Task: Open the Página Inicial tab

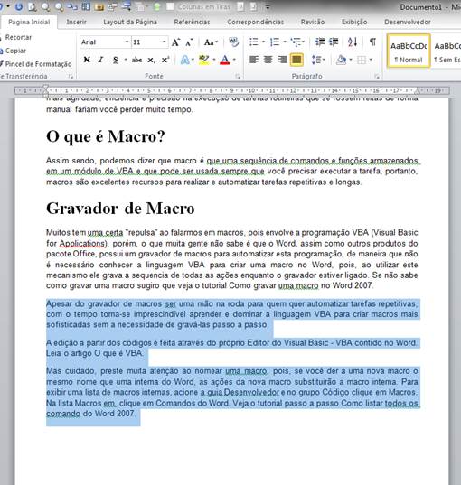Action: point(29,22)
